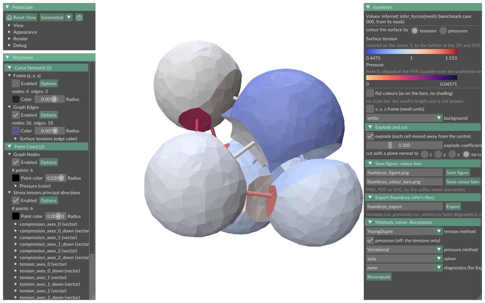
Task: Open the help question mark icon
Action: pyautogui.click(x=79, y=17)
